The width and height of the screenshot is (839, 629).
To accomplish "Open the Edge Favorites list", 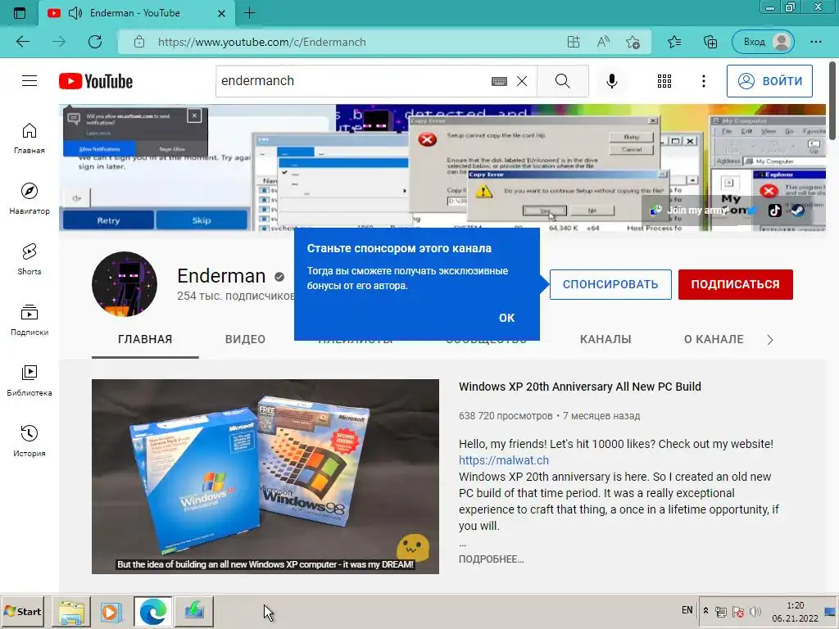I will 674,42.
